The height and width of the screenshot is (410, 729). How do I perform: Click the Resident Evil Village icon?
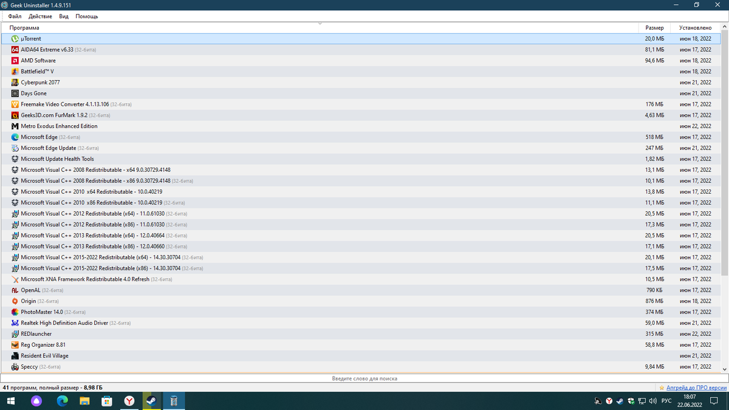[15, 356]
